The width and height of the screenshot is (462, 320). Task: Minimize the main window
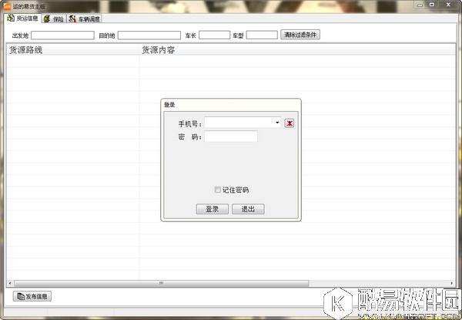pos(420,5)
